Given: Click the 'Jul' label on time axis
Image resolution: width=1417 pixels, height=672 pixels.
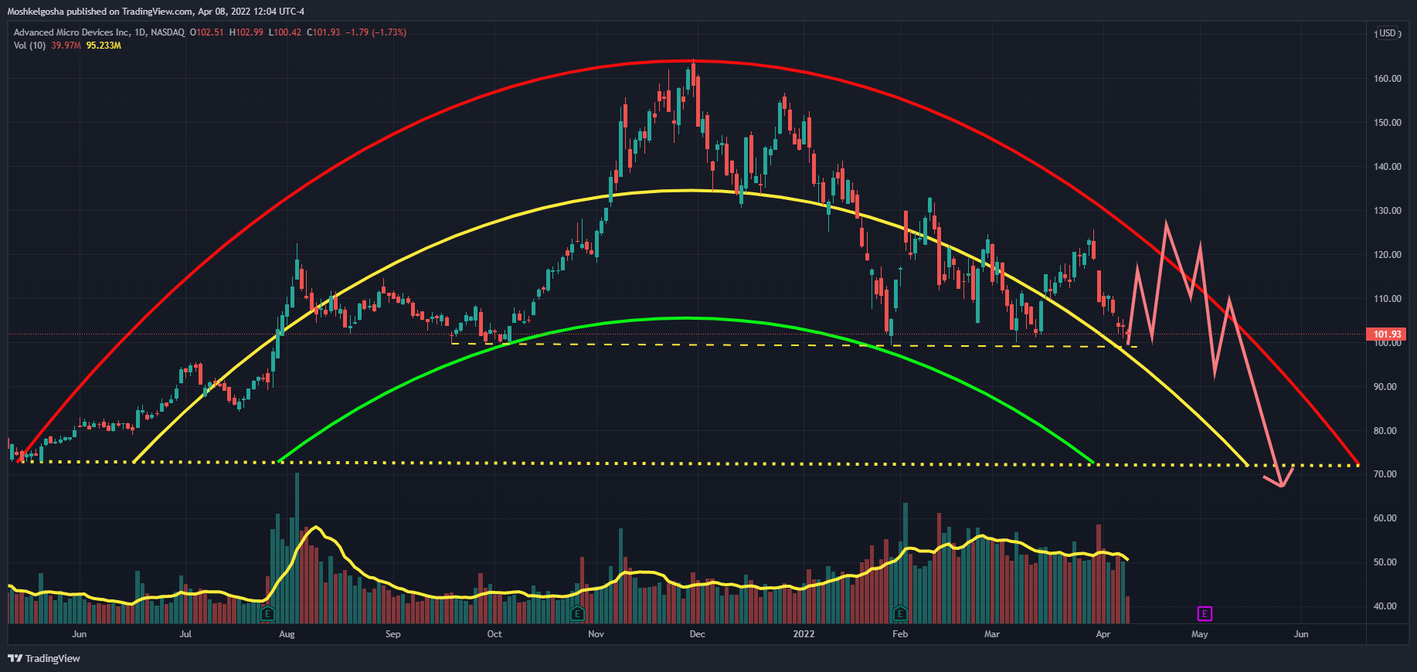Looking at the screenshot, I should point(185,634).
